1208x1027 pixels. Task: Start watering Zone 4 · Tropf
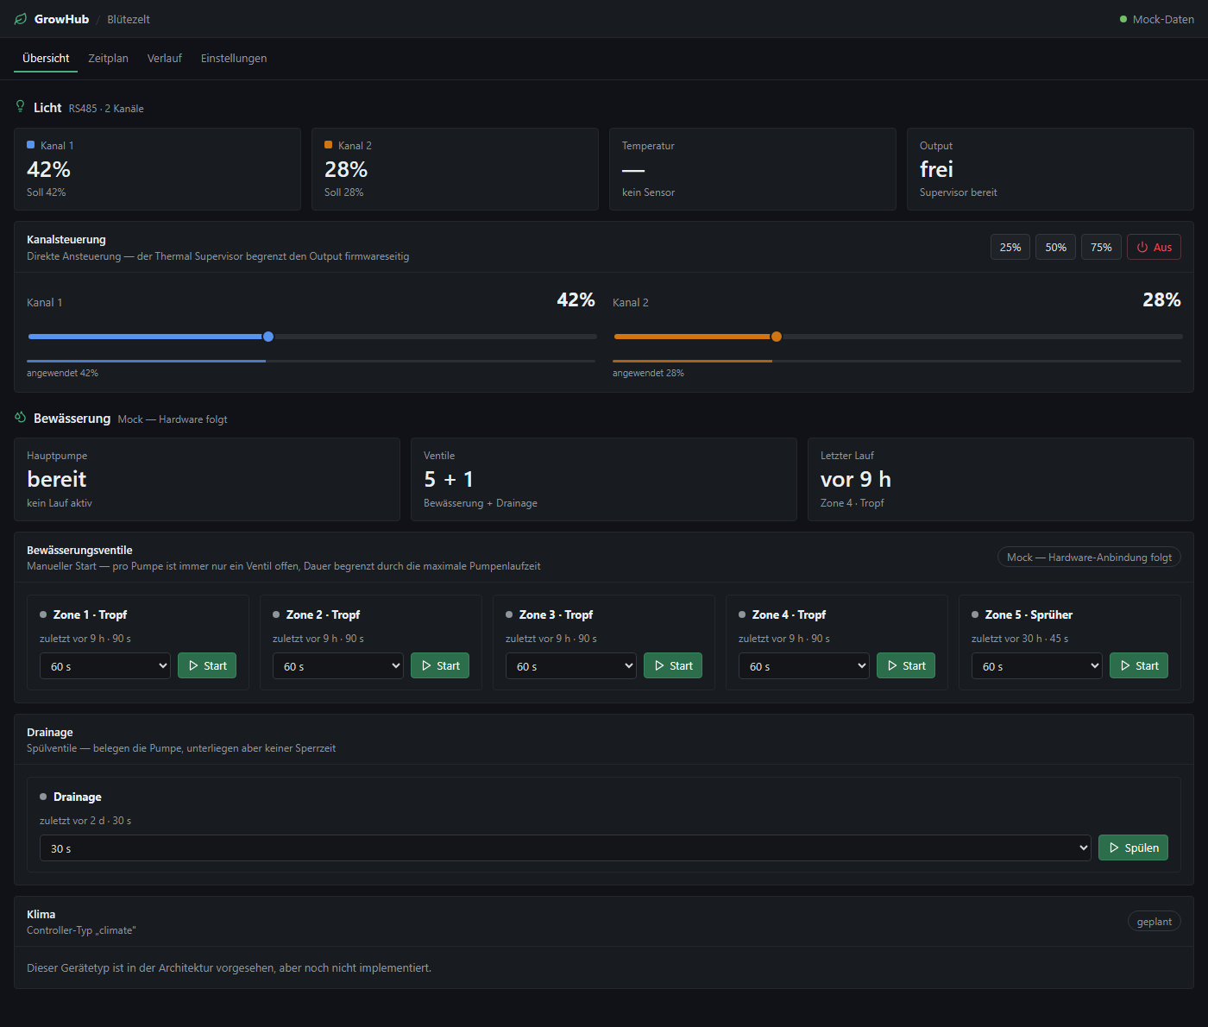coord(906,665)
